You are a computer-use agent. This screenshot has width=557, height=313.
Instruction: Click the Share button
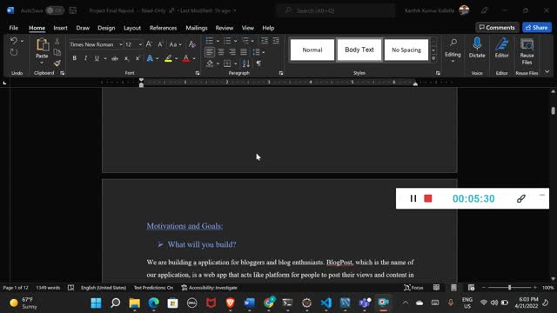tap(537, 27)
